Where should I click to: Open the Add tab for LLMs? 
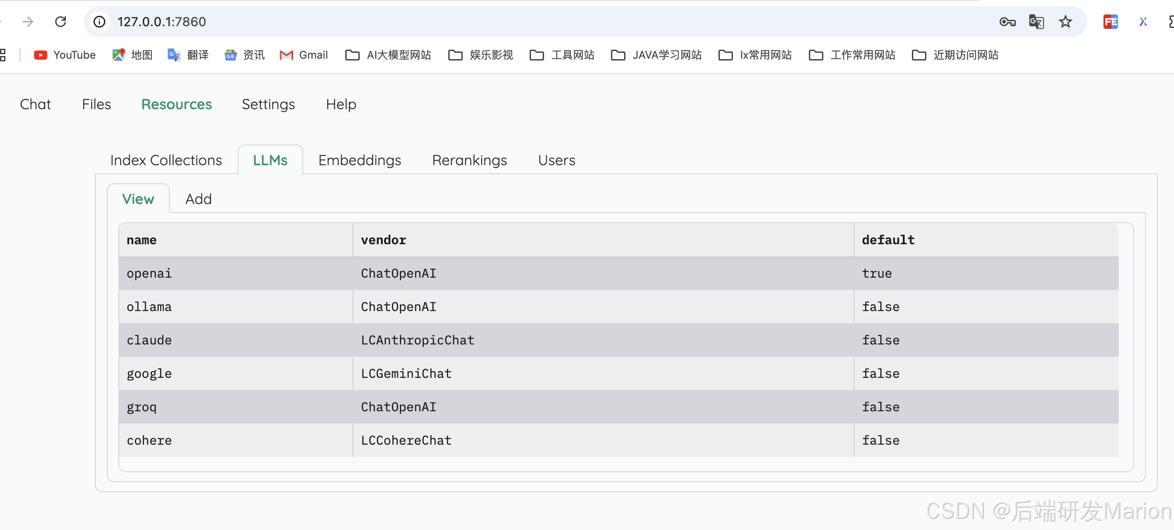point(198,199)
